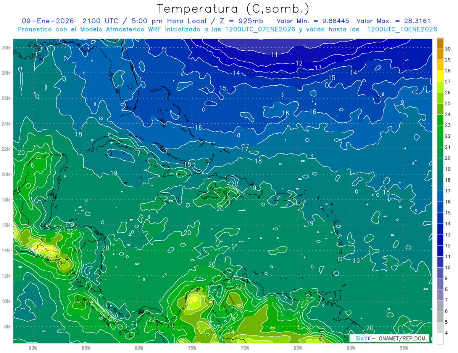Screen dimensions: 458x353
Task: Click the '55W' longitude axis label
Action: coord(404,348)
